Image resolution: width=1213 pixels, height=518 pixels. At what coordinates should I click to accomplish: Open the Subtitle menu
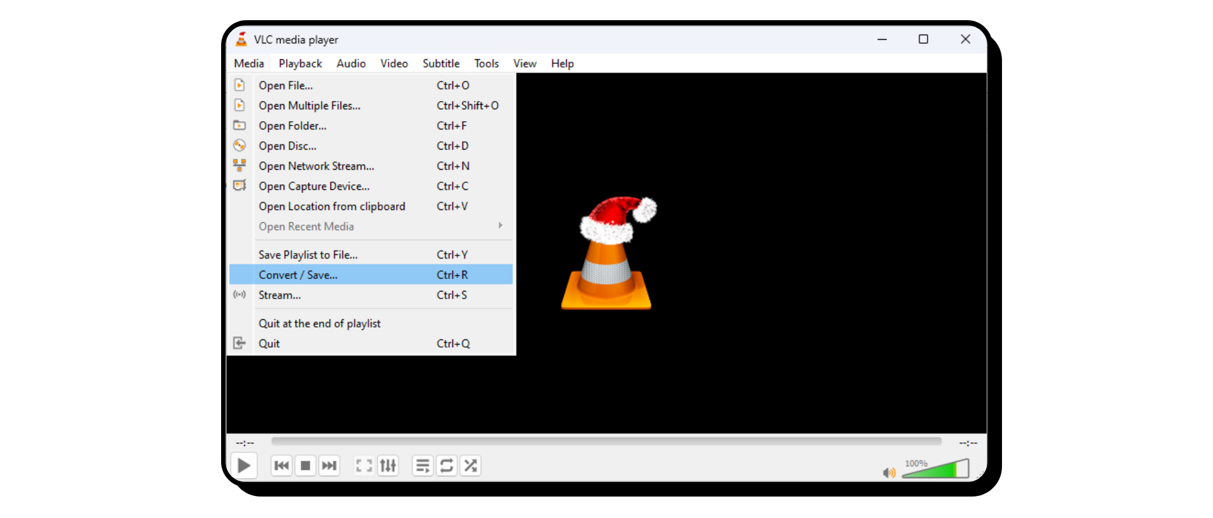pos(441,63)
